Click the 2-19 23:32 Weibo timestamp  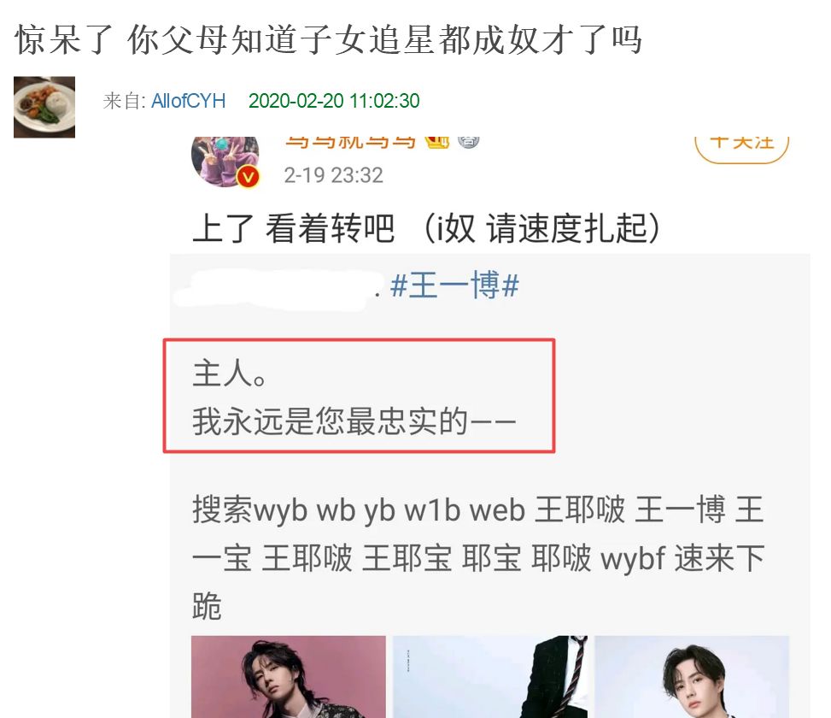pyautogui.click(x=333, y=175)
